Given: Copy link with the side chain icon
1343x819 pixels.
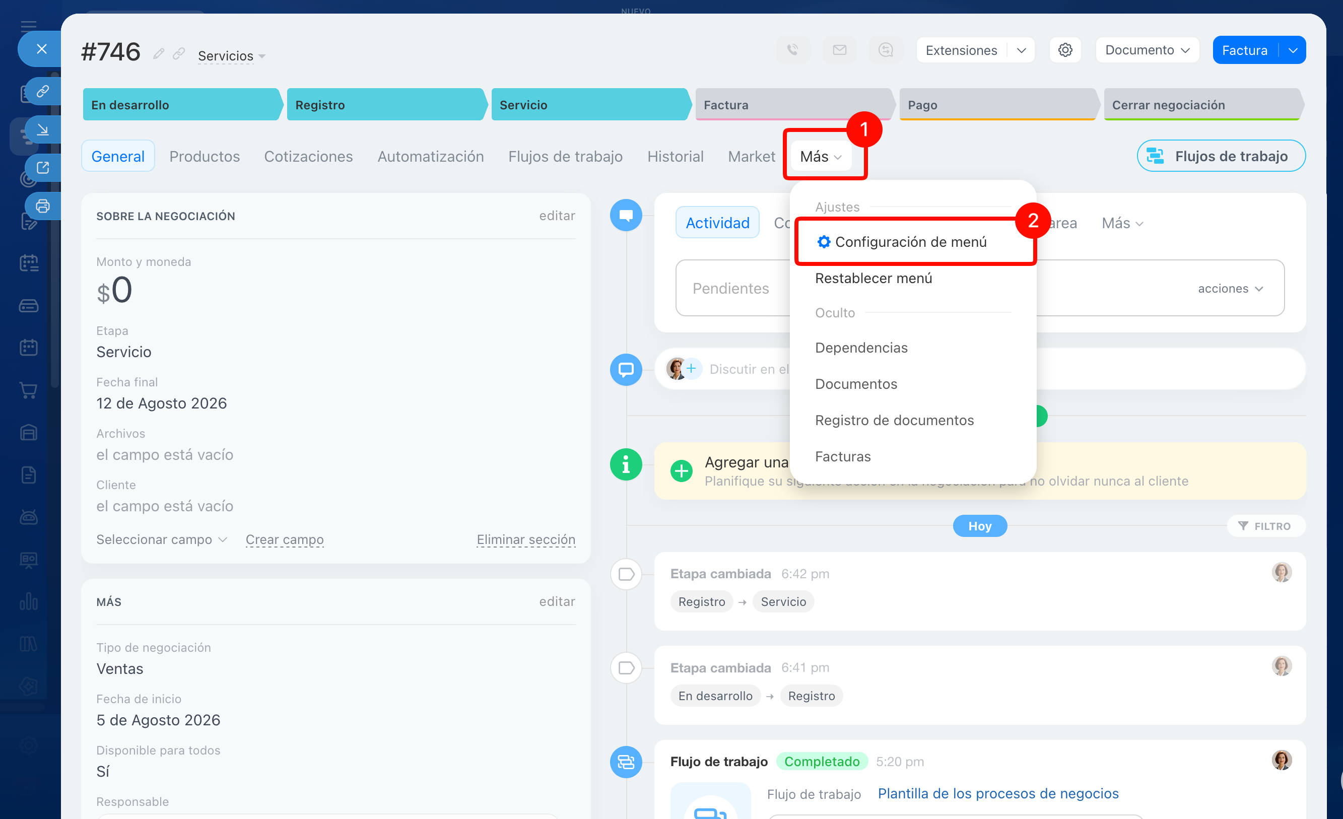Looking at the screenshot, I should click(x=42, y=92).
